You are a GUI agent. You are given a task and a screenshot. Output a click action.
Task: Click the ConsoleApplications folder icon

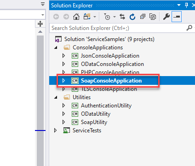(67, 47)
